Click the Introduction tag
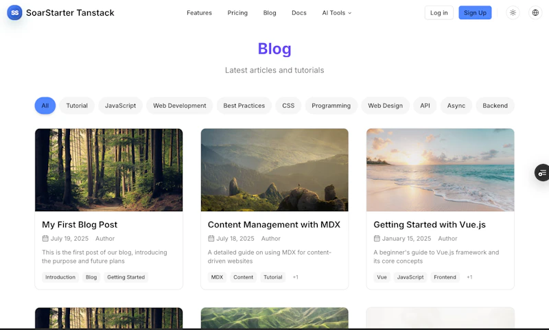 click(60, 277)
